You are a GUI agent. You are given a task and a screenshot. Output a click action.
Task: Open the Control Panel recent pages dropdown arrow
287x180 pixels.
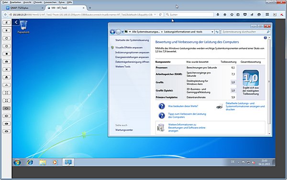(122, 32)
